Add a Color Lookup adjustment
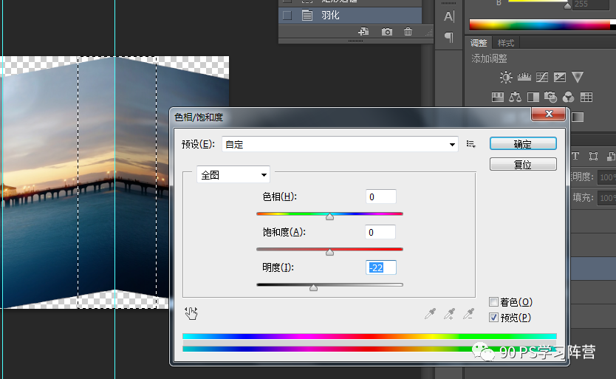616x379 pixels. pyautogui.click(x=586, y=97)
